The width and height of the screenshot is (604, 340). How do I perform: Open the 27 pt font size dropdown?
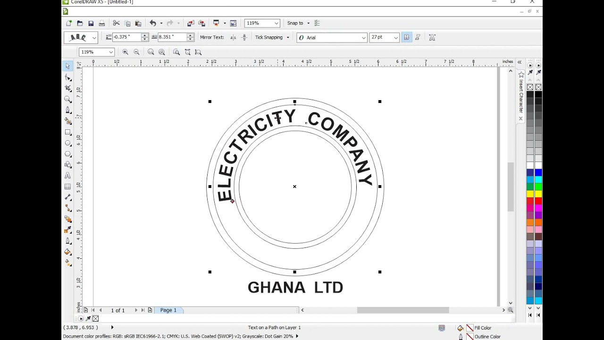[396, 38]
